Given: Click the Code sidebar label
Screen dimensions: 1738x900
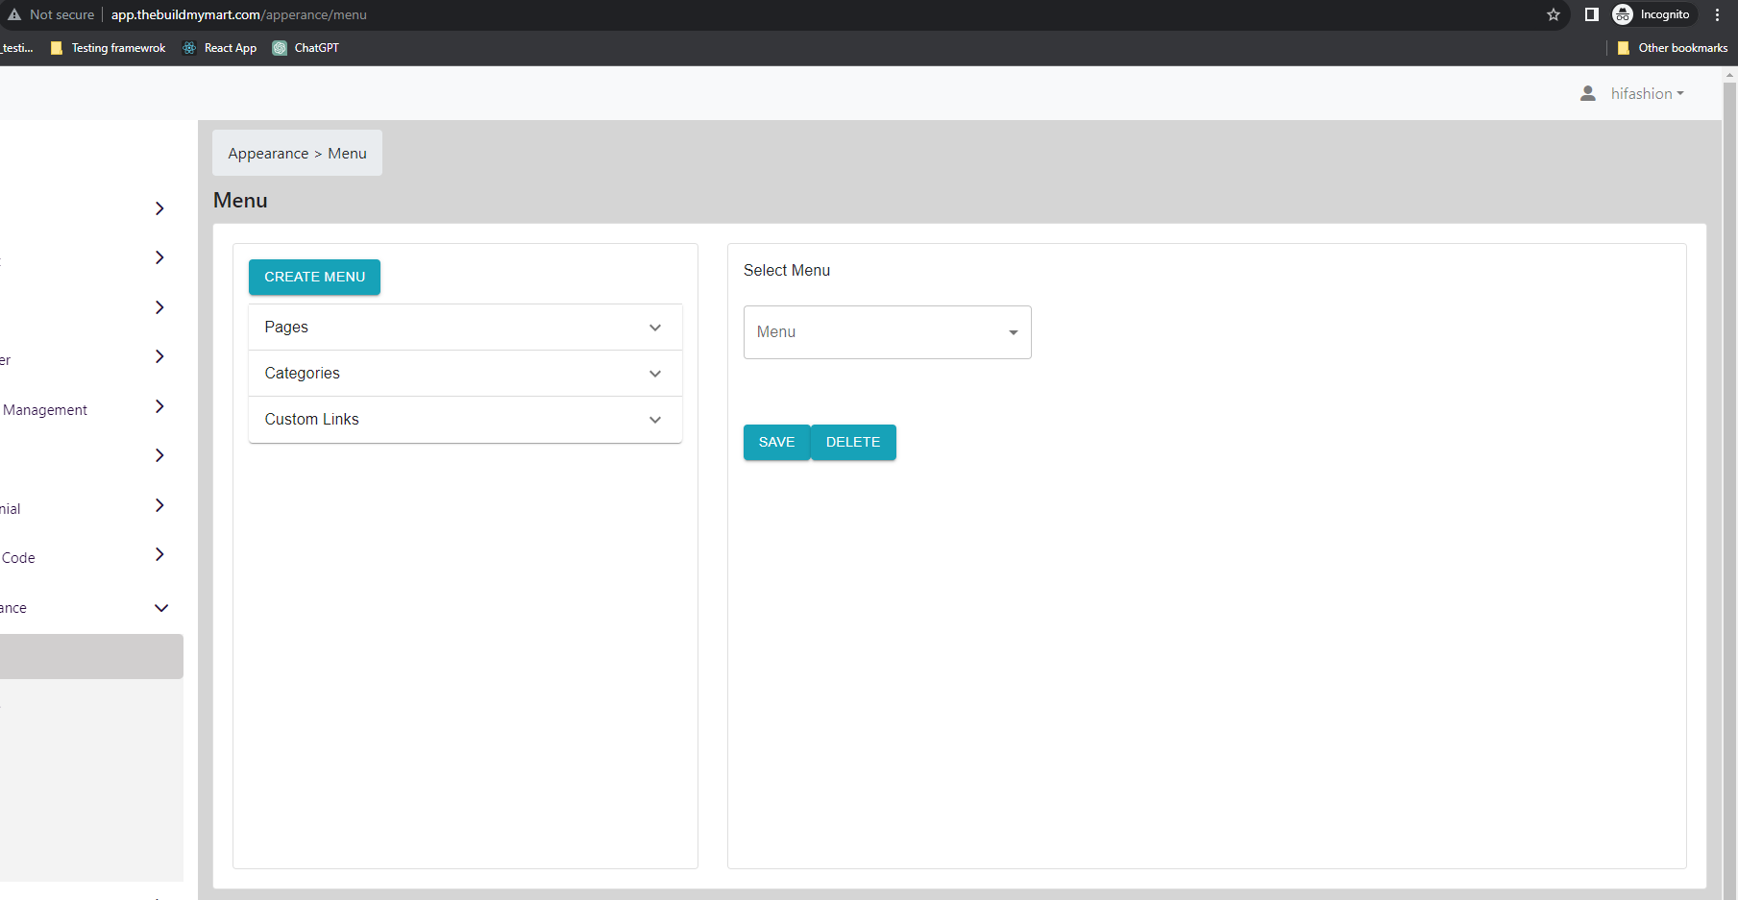Looking at the screenshot, I should click(18, 558).
